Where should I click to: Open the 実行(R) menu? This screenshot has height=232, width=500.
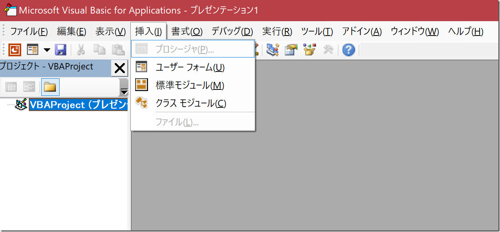[x=277, y=32]
